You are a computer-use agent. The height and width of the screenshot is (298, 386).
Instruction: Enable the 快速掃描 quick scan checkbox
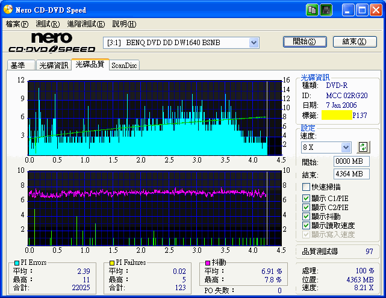pyautogui.click(x=307, y=187)
